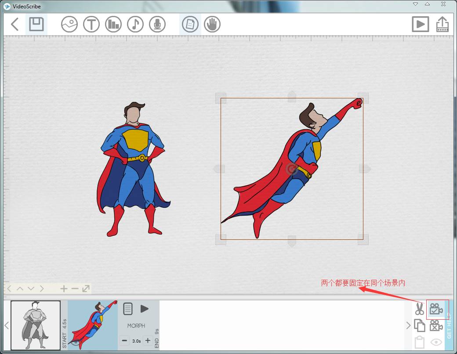Save the scribe with the floppy disk icon
The height and width of the screenshot is (354, 457).
[36, 24]
